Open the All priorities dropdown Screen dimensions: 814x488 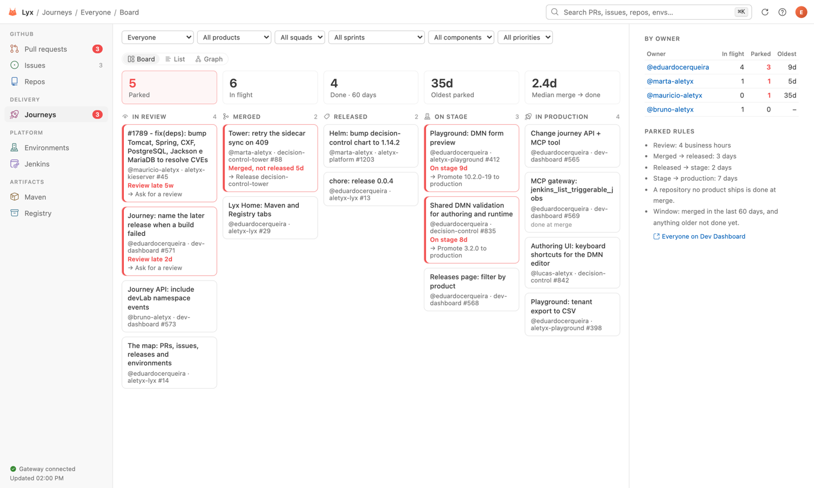[525, 37]
